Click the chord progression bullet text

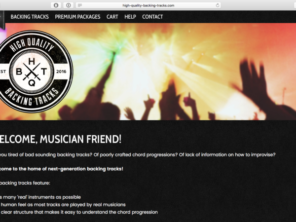[79, 212]
